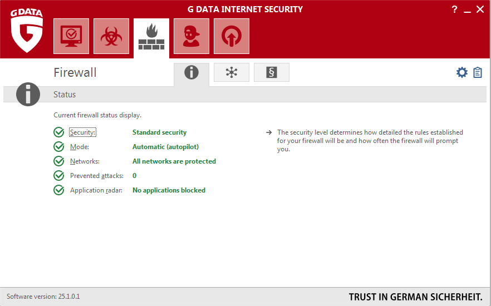Click the Standard security value

pyautogui.click(x=159, y=132)
